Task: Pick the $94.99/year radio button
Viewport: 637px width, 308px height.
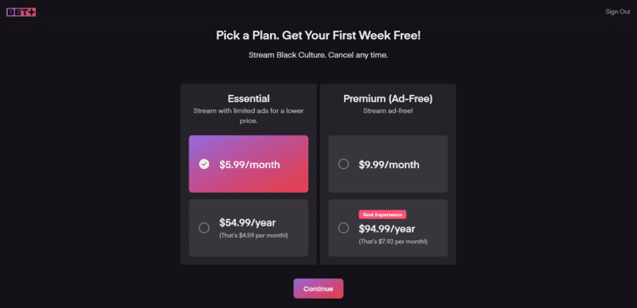Action: click(x=343, y=227)
